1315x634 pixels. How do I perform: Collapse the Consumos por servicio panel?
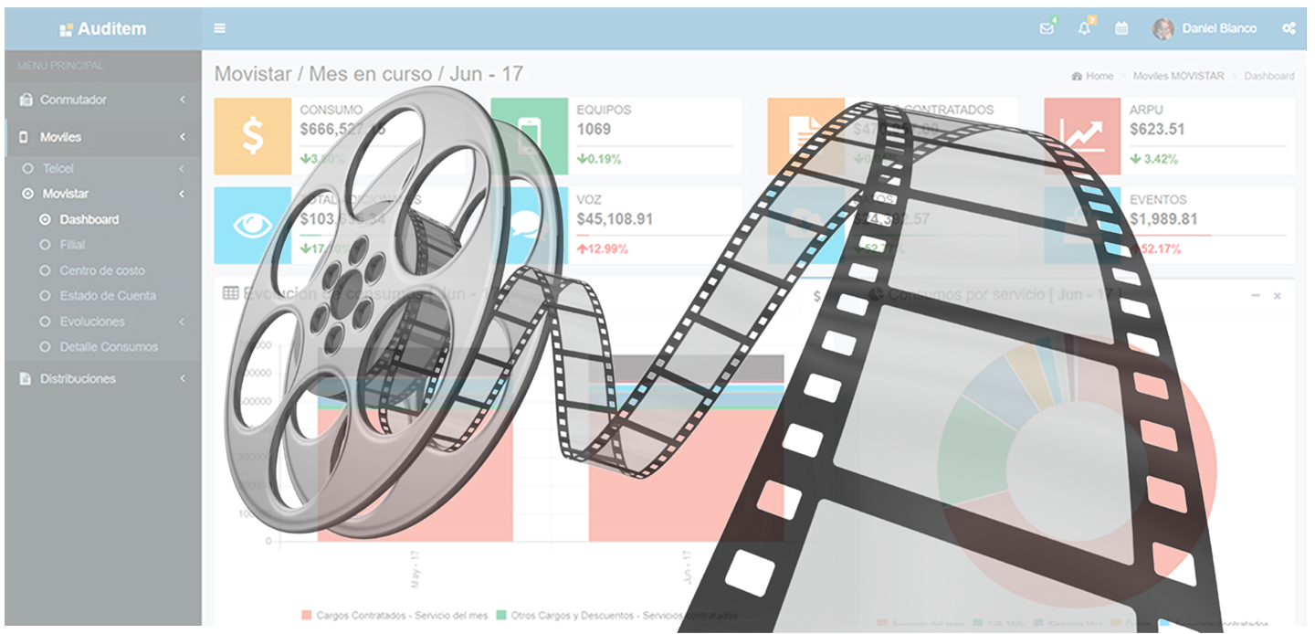[x=1256, y=295]
